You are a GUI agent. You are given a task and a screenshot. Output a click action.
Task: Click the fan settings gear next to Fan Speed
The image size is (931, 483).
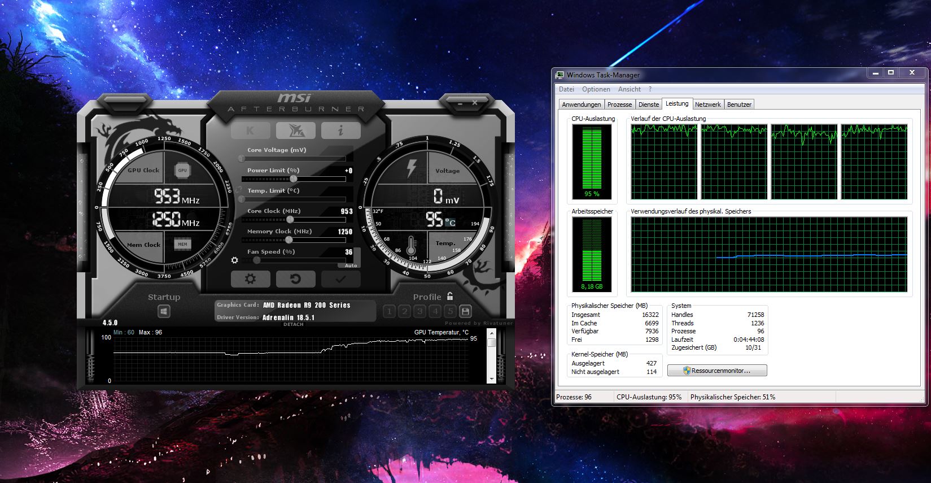tap(235, 260)
